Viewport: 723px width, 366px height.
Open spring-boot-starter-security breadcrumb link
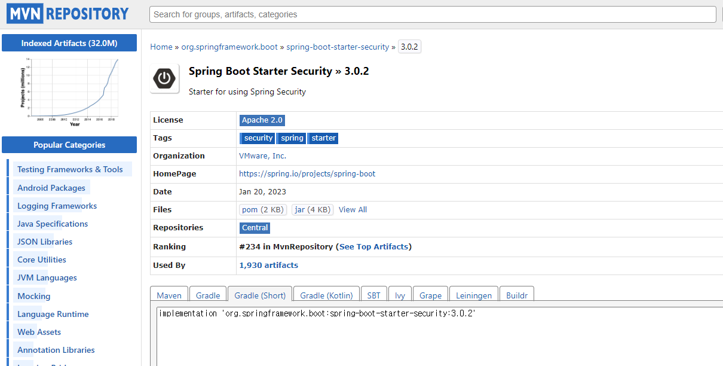click(x=338, y=47)
